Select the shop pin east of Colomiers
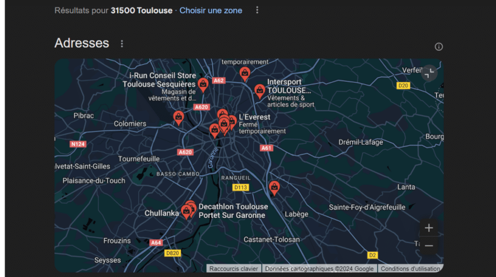 (179, 118)
